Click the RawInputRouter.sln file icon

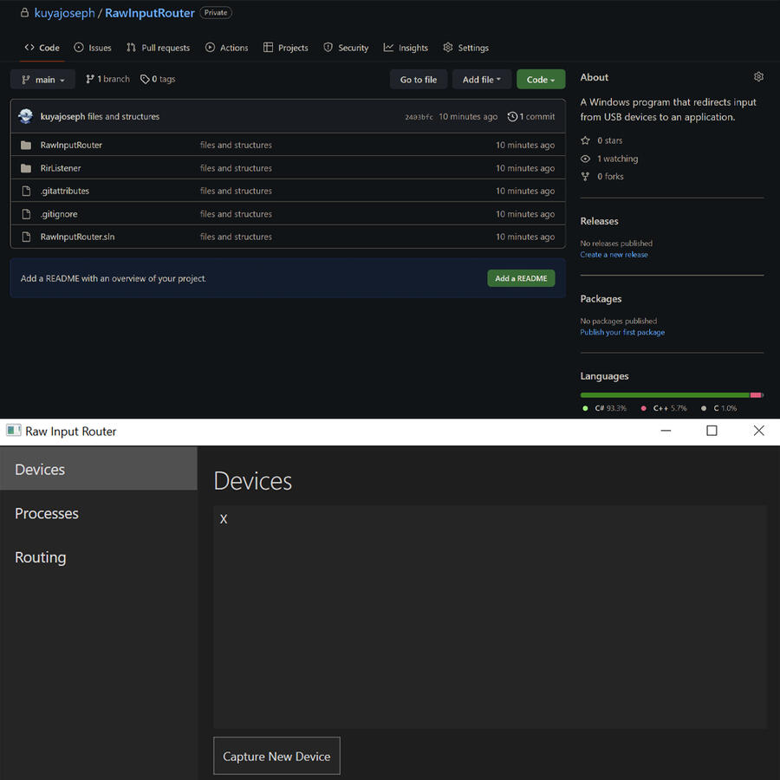pyautogui.click(x=26, y=237)
